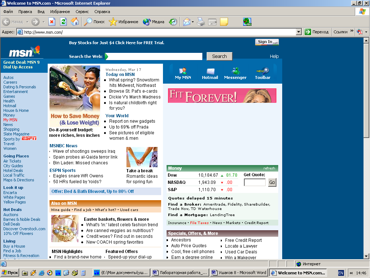The width and height of the screenshot is (370, 278).
Task: Open dropdown beside the Acrobat toolbar icon
Action: pos(366,32)
